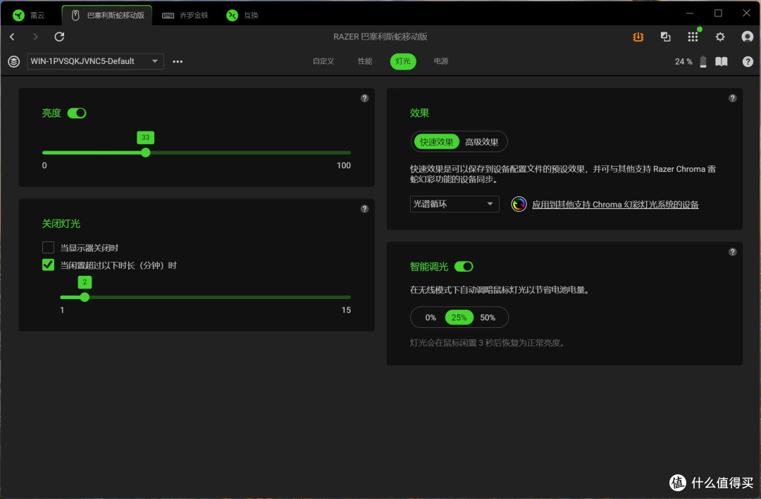
Task: Switch to 高级效果 advanced effects
Action: tap(481, 142)
